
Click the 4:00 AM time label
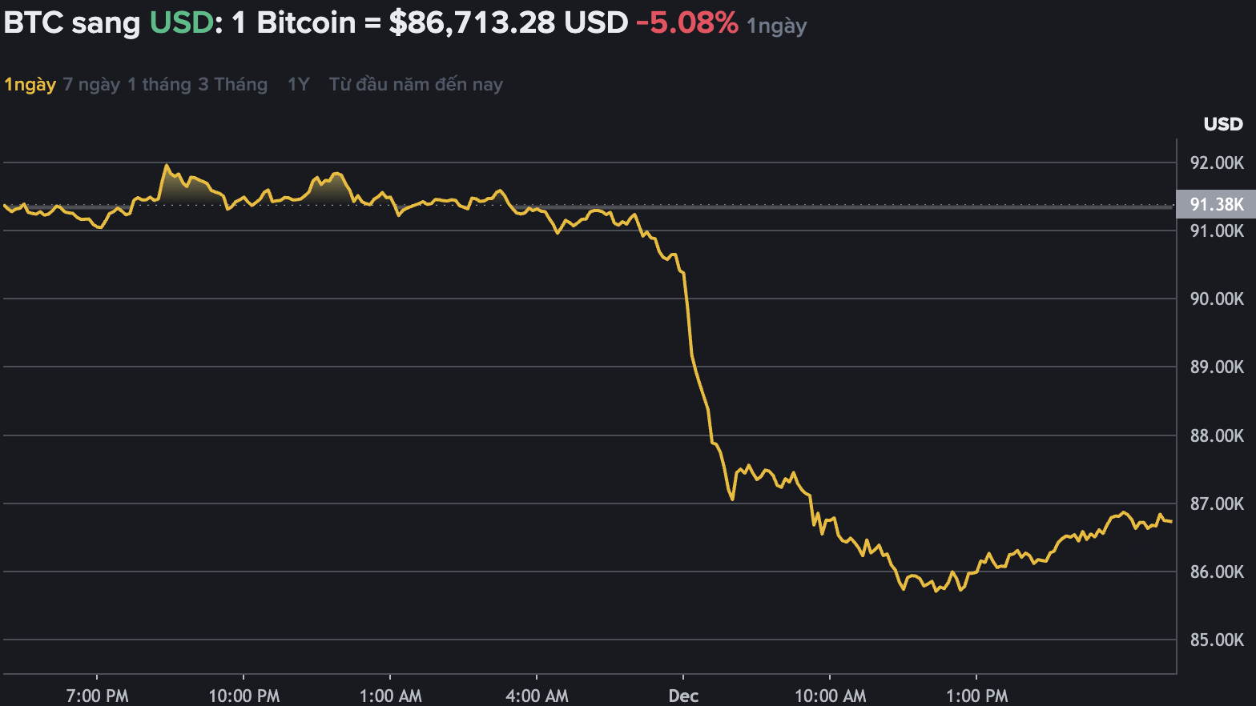pyautogui.click(x=537, y=696)
